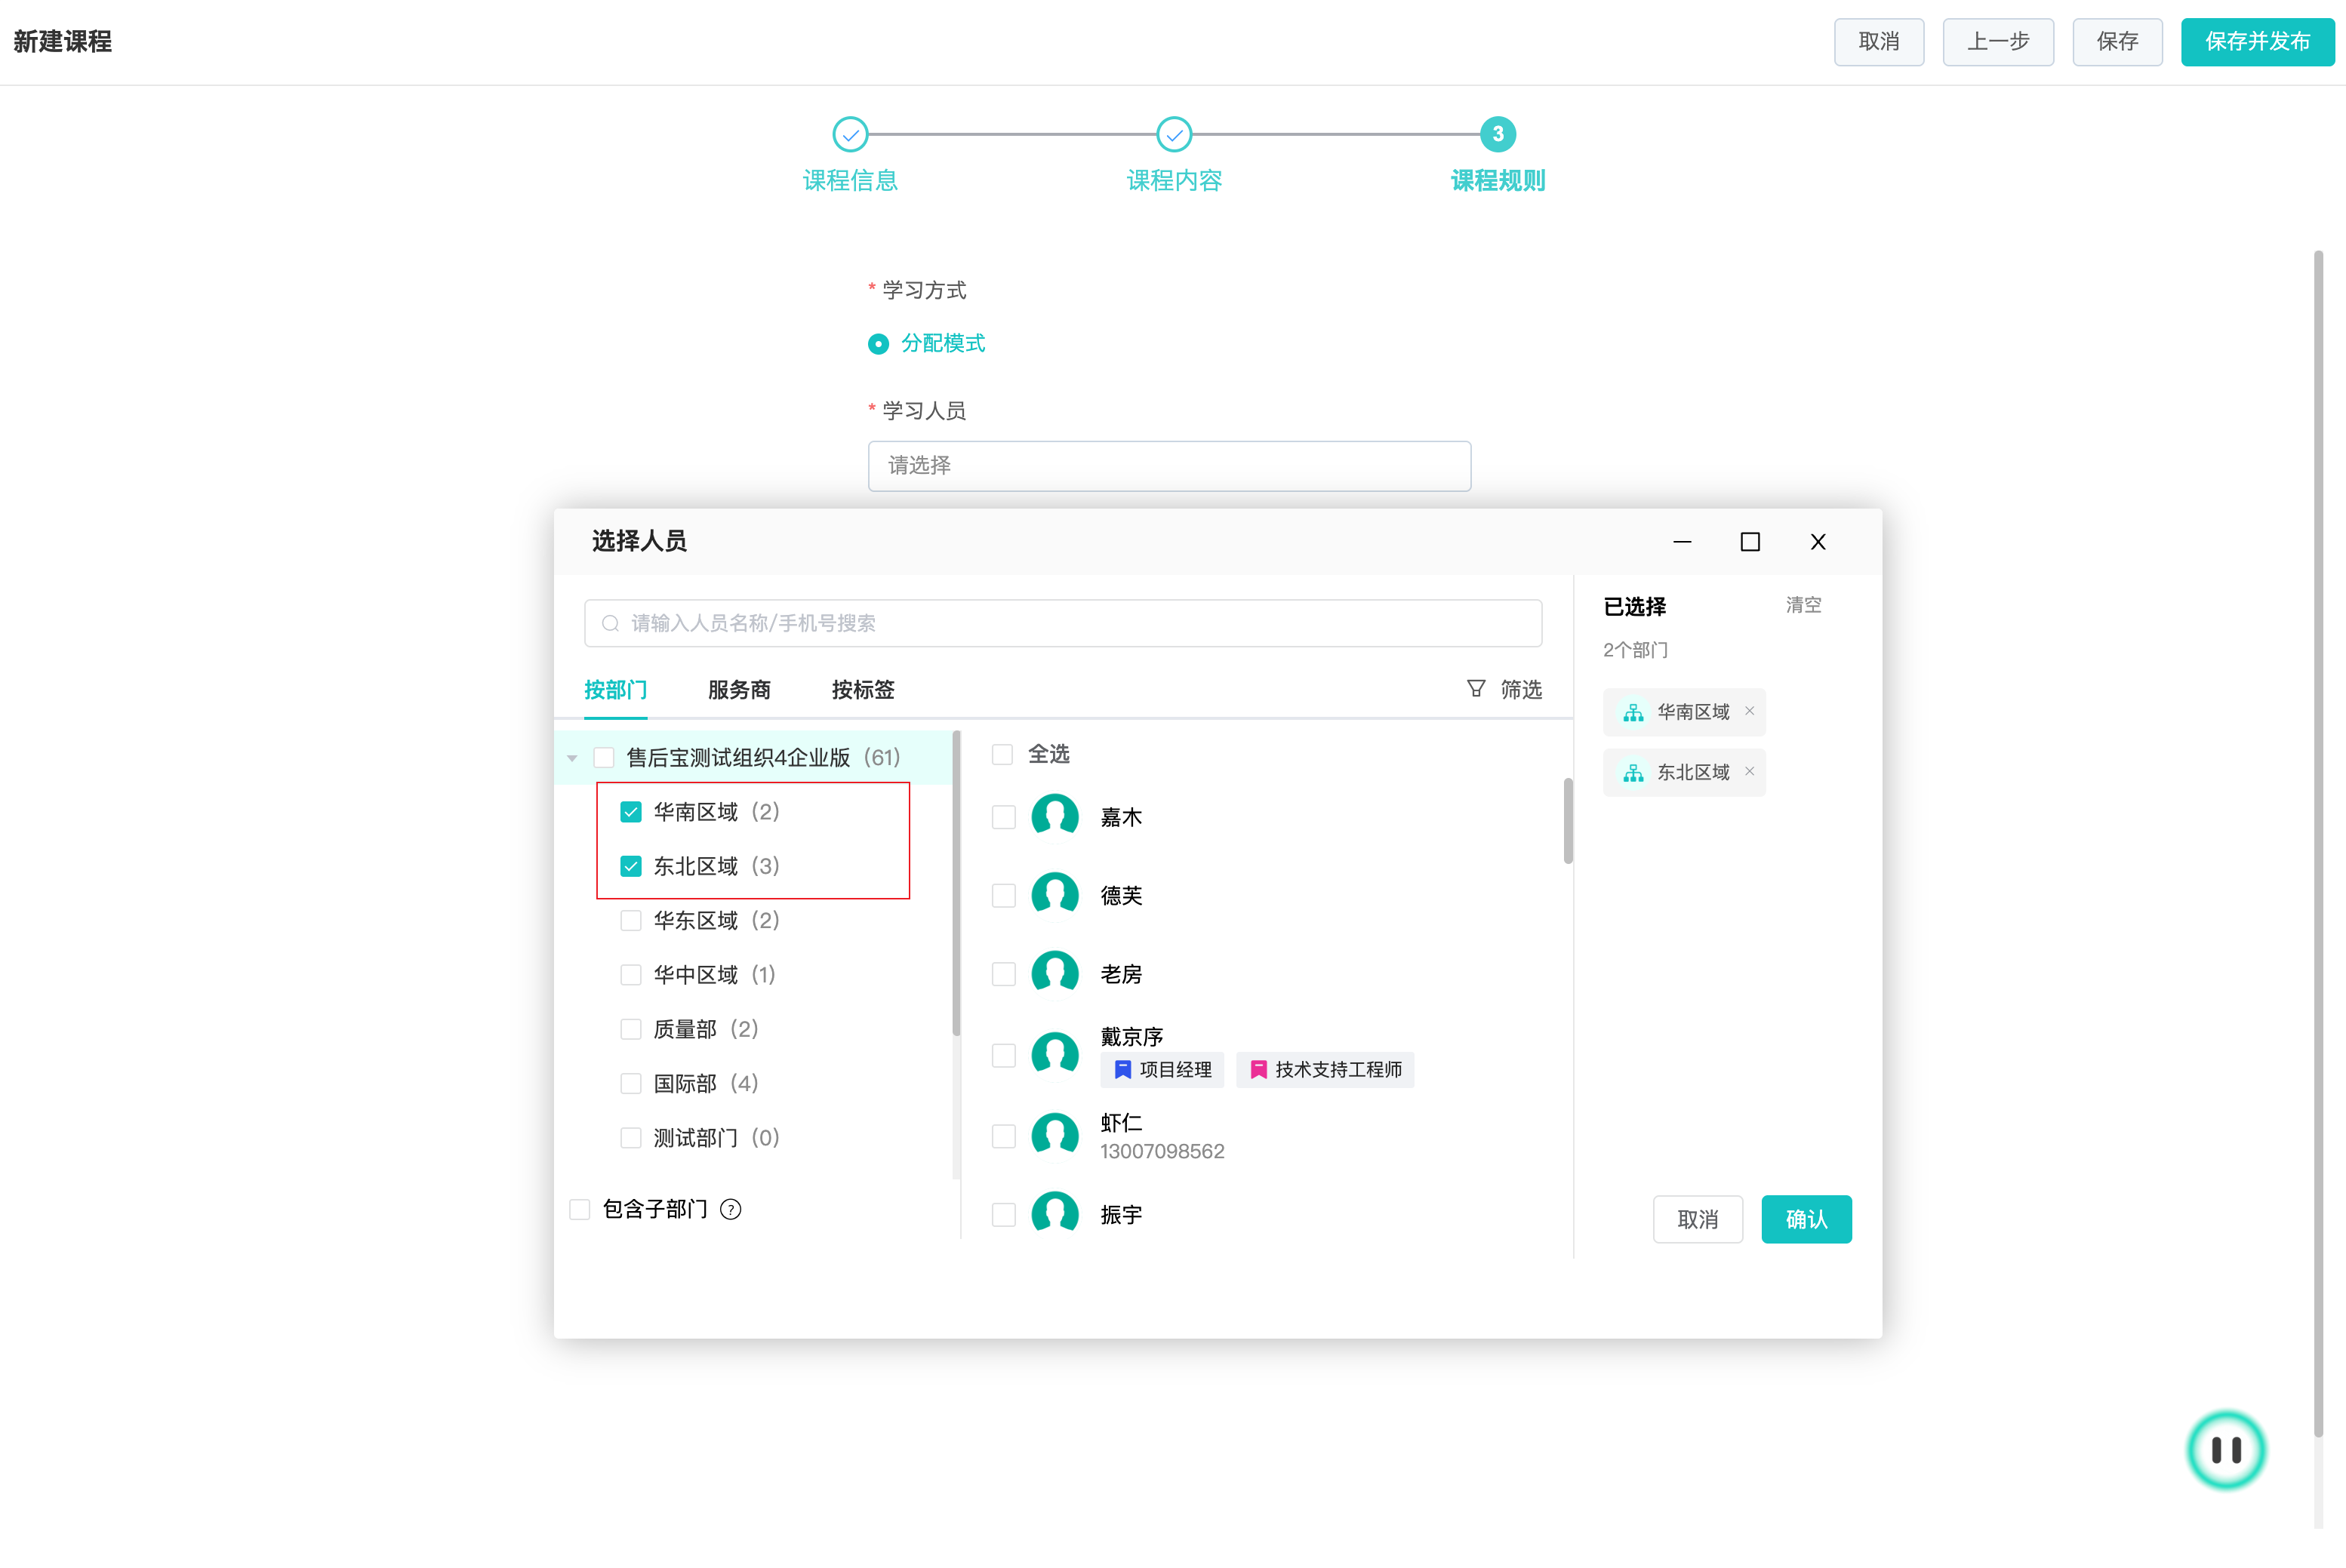Switch to the 按标签 tab
This screenshot has width=2346, height=1568.
click(x=862, y=689)
